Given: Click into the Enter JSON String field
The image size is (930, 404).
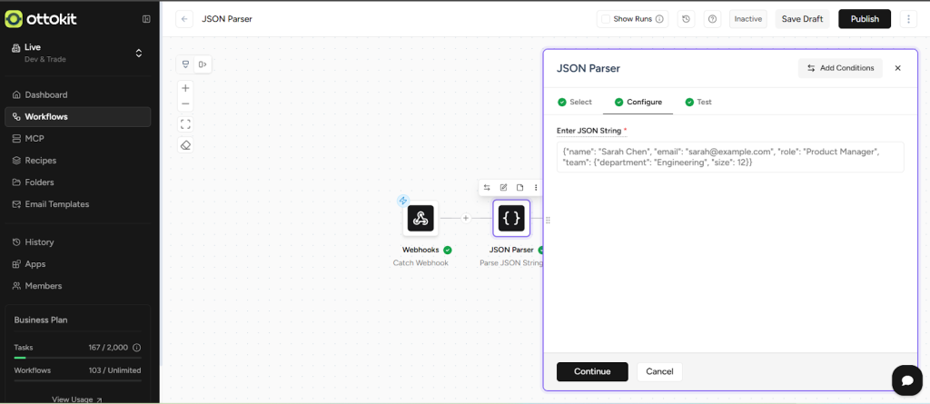Looking at the screenshot, I should coord(729,157).
